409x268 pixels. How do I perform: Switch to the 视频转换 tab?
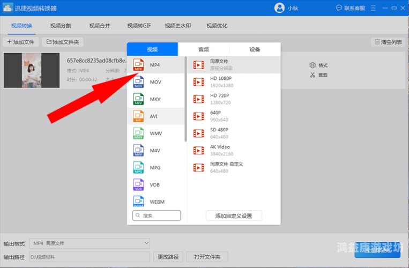[x=21, y=26]
